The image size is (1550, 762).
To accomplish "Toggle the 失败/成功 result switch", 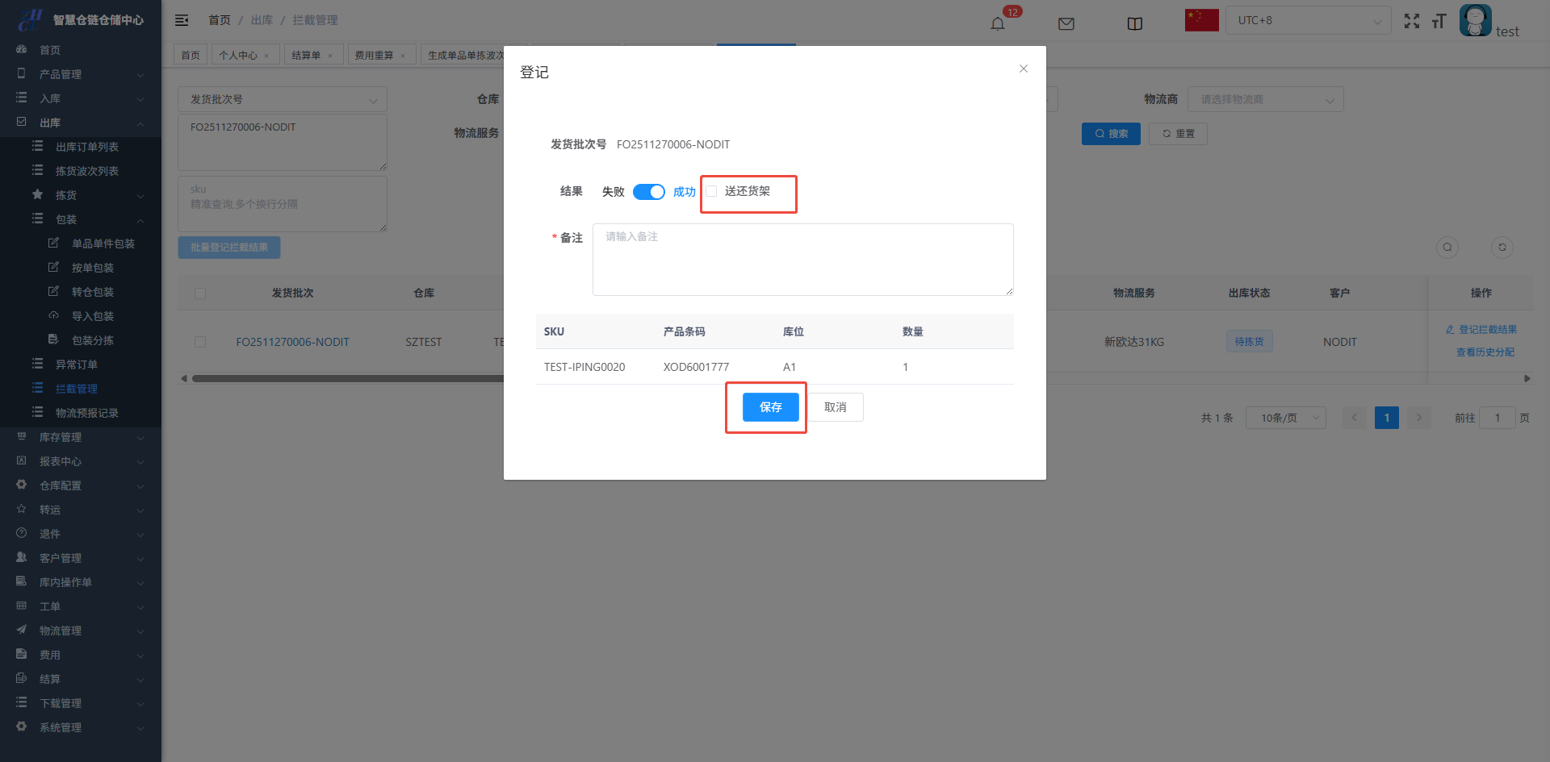I will tap(648, 192).
